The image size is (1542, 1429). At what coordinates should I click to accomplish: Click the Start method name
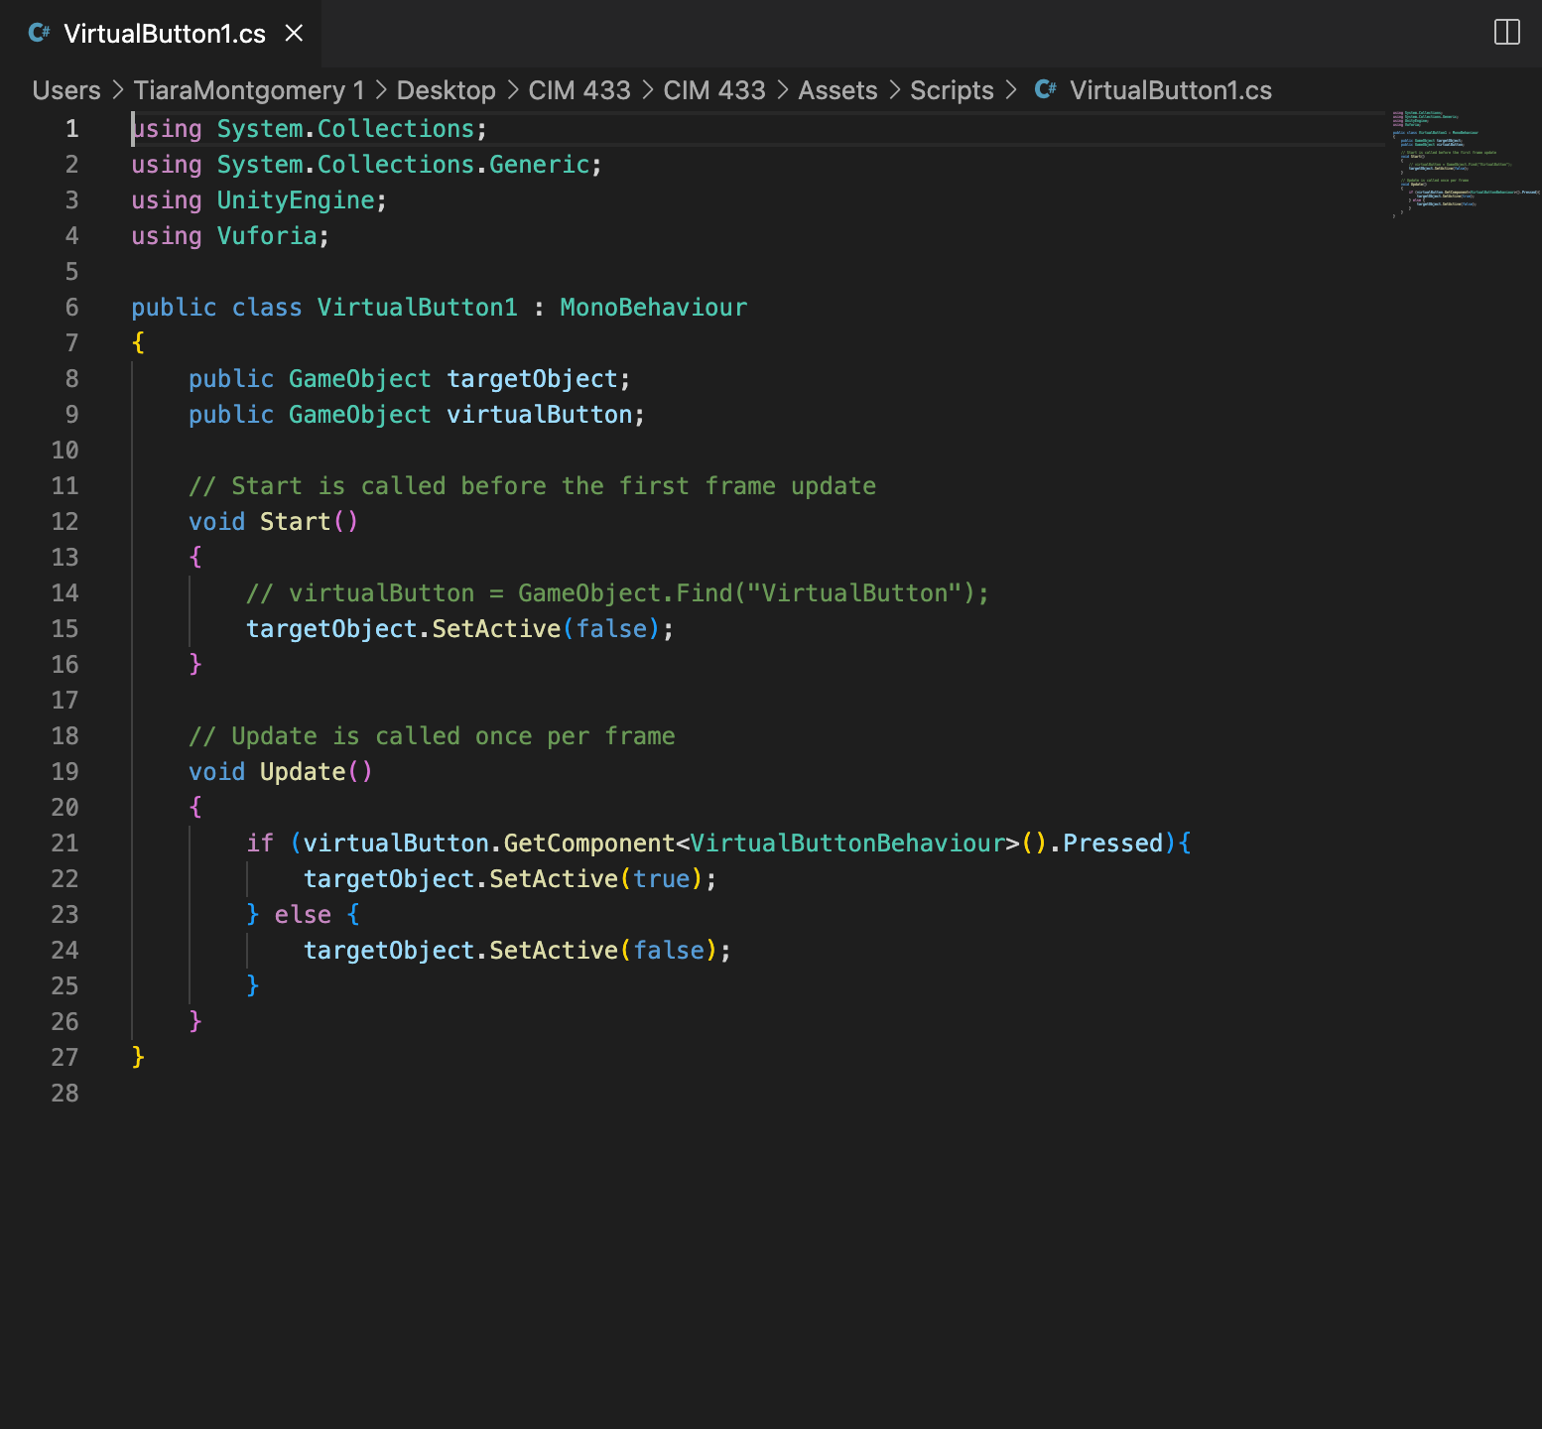coord(295,522)
